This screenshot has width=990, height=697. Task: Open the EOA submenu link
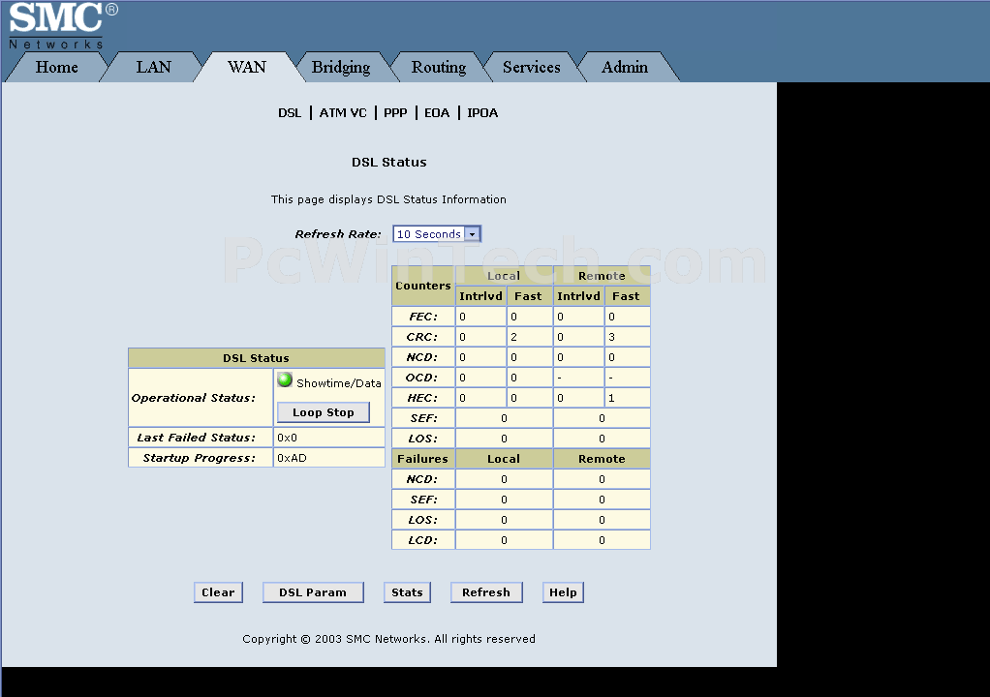click(437, 113)
